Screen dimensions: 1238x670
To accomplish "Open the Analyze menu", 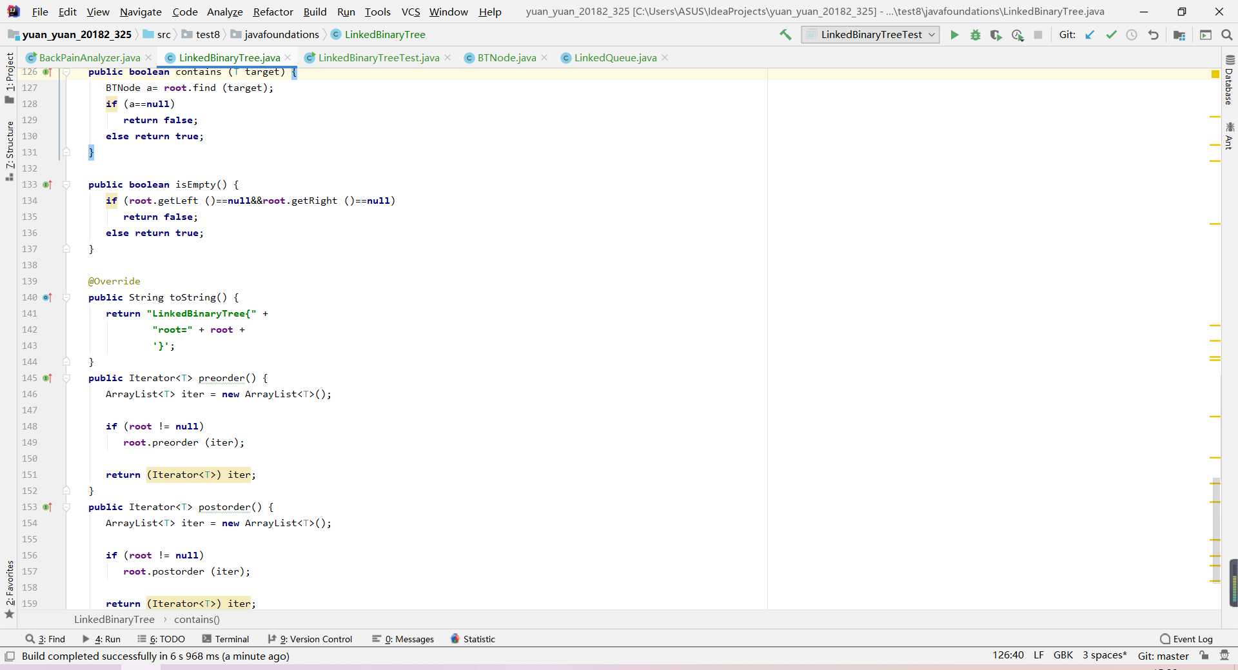I will click(x=224, y=12).
